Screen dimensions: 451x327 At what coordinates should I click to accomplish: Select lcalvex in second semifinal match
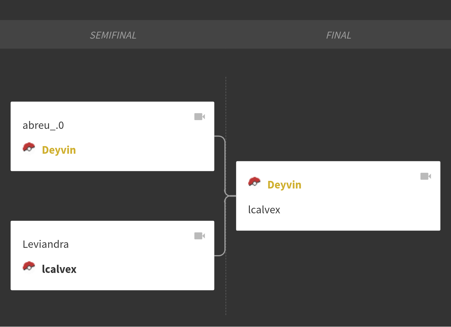coord(59,269)
